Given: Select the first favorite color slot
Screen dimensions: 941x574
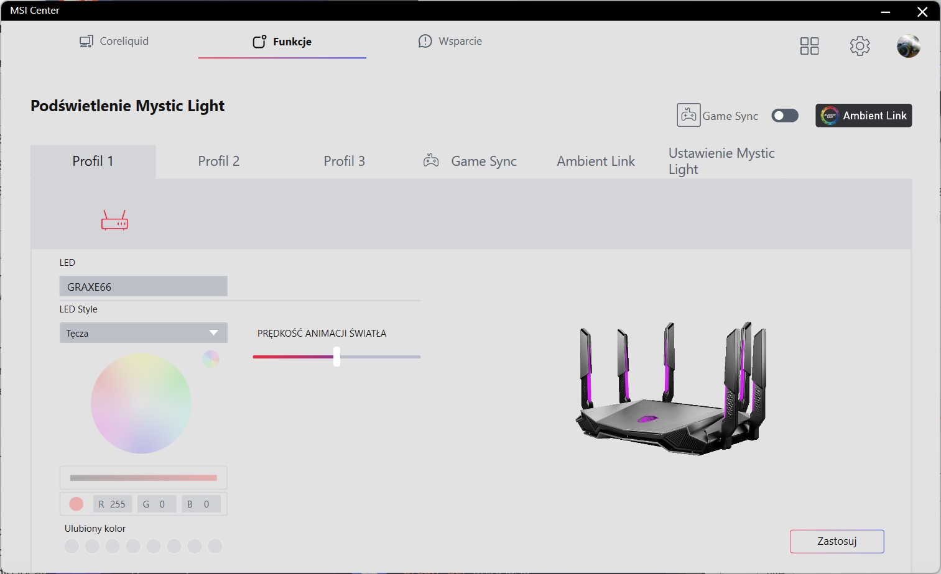Looking at the screenshot, I should (x=72, y=546).
